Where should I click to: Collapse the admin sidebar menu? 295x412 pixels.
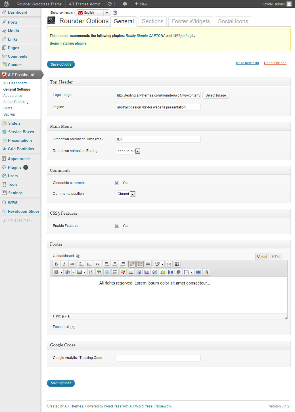point(17,220)
